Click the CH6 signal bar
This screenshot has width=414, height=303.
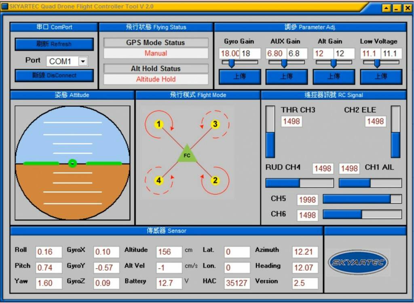pyautogui.click(x=362, y=215)
